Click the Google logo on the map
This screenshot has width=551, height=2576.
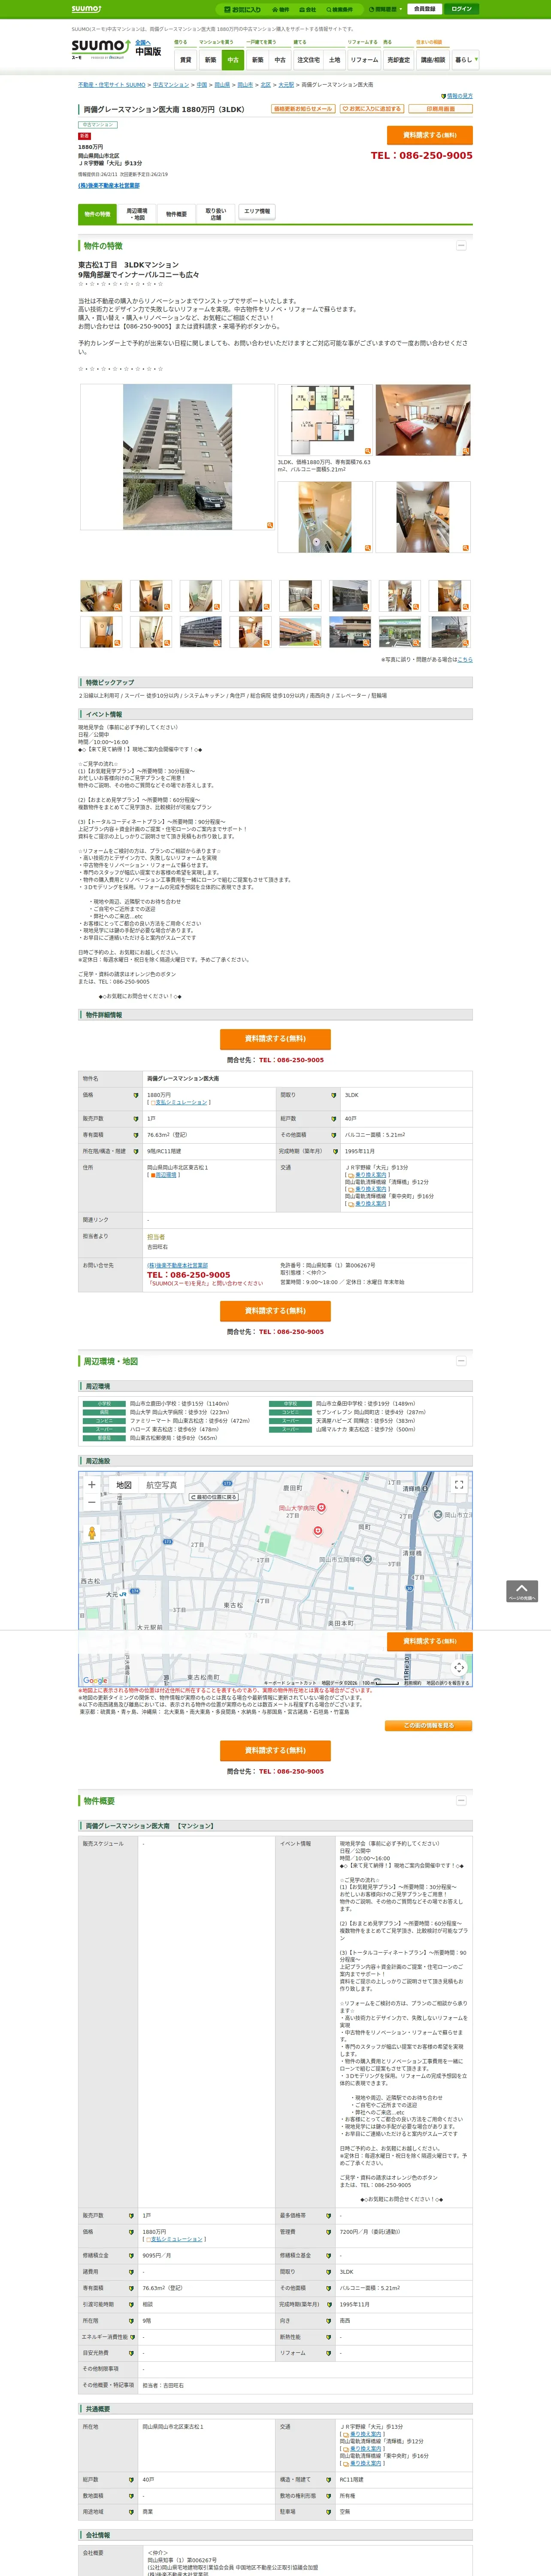(x=95, y=1681)
